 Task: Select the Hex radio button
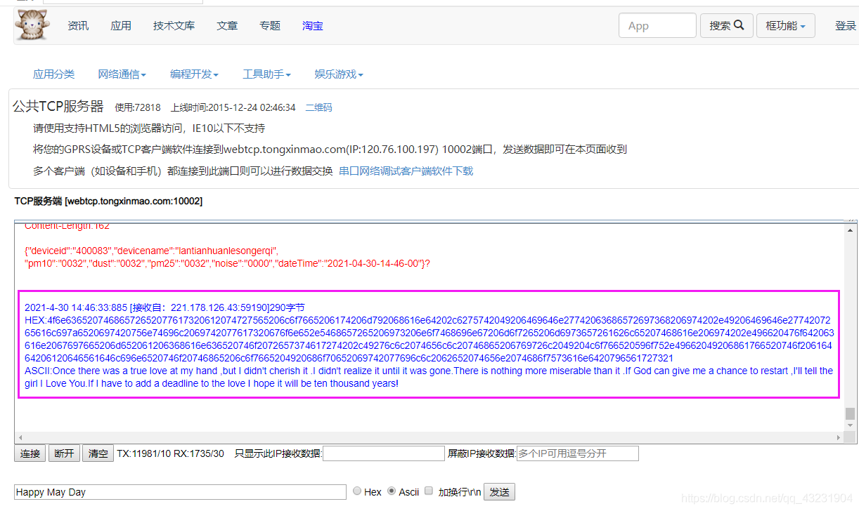[357, 491]
